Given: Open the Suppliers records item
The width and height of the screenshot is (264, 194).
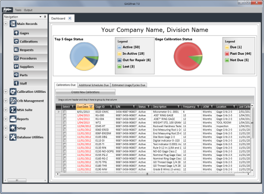Looking at the screenshot, I should click(30, 66).
